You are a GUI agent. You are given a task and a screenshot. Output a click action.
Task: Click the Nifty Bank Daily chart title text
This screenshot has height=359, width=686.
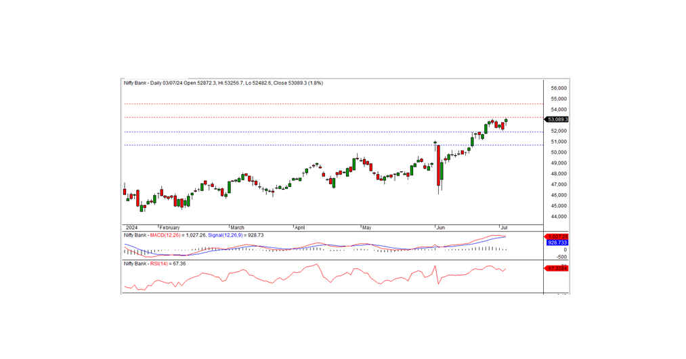223,83
